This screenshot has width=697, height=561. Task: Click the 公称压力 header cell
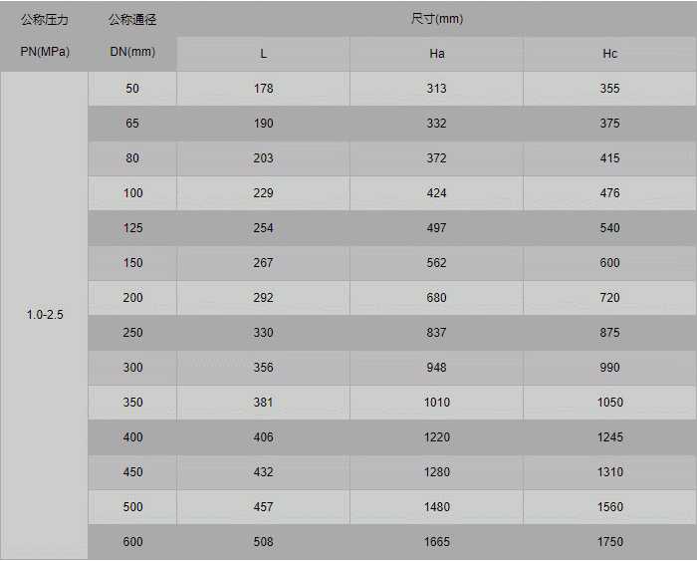tap(45, 19)
